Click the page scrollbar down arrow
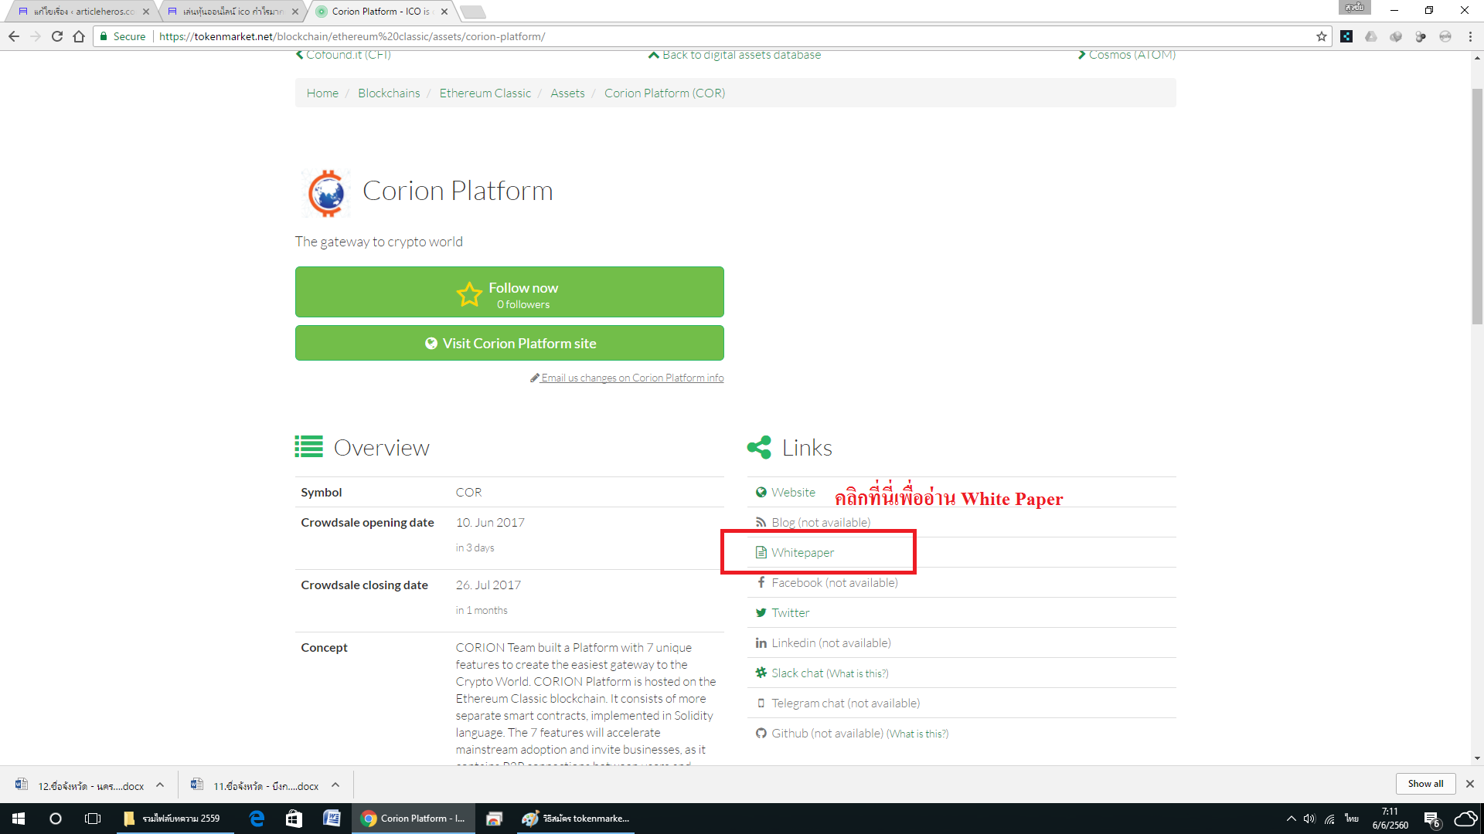Image resolution: width=1484 pixels, height=834 pixels. pos(1477,758)
